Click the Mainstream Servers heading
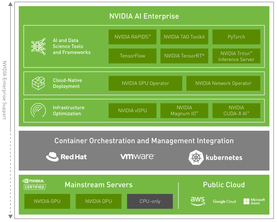 tap(99, 185)
